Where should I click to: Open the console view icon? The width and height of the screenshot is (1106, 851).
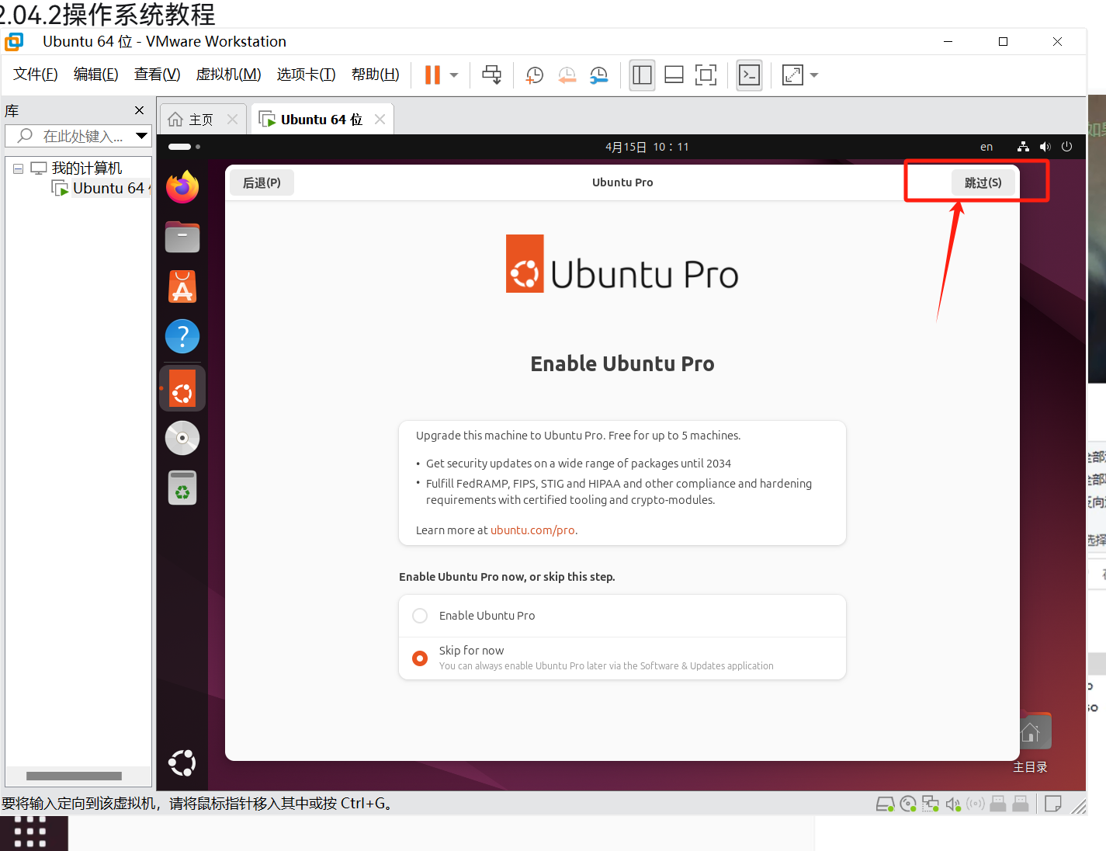[x=749, y=75]
